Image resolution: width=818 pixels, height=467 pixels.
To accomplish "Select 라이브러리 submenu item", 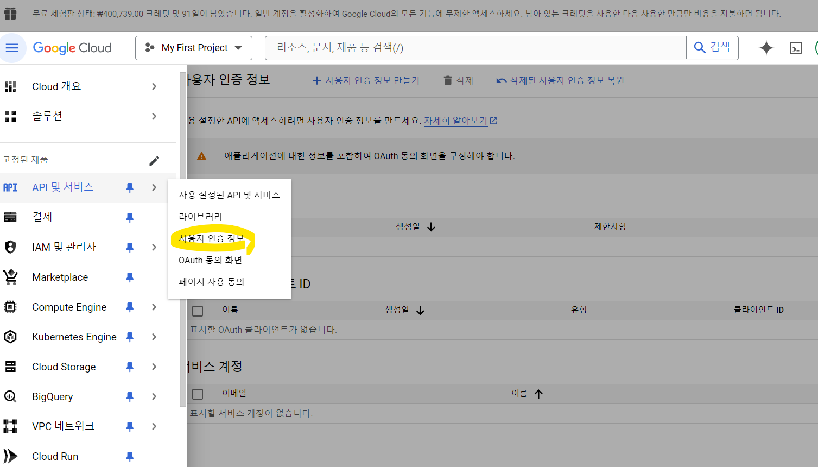I will (x=230, y=217).
